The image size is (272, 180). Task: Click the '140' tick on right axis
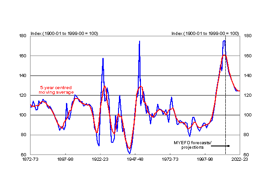(246, 76)
